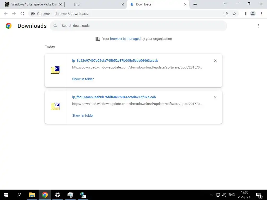Image resolution: width=267 pixels, height=200 pixels.
Task: Open the notification center icon
Action: pos(259,195)
